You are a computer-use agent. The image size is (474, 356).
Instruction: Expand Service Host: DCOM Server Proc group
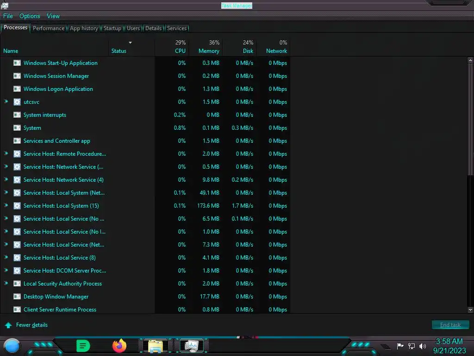click(x=6, y=270)
